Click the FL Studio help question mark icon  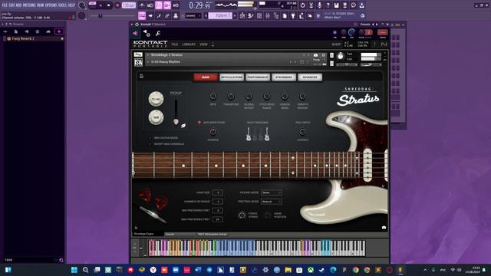[x=328, y=5]
